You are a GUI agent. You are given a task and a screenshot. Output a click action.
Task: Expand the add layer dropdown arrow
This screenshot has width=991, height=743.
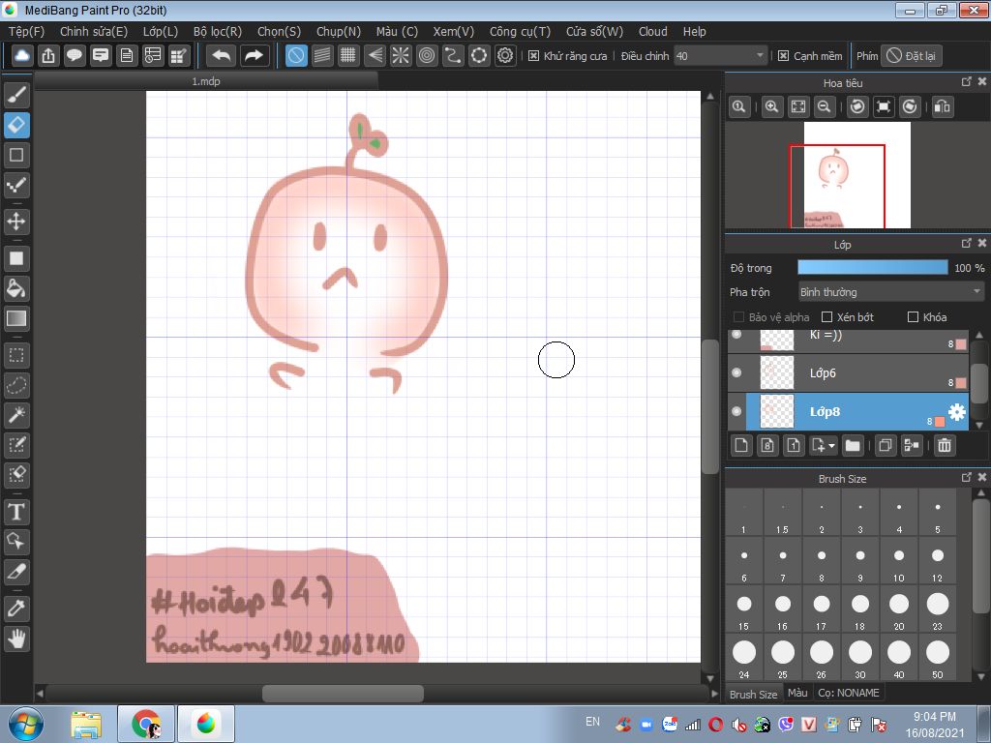click(831, 445)
